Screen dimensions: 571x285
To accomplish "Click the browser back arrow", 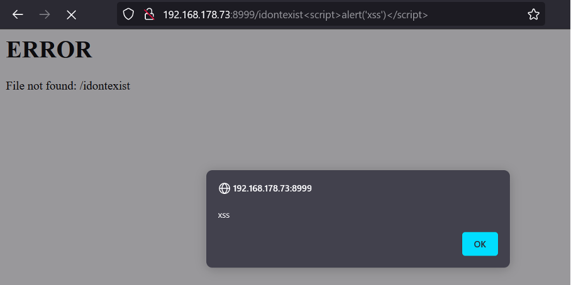I will point(18,14).
